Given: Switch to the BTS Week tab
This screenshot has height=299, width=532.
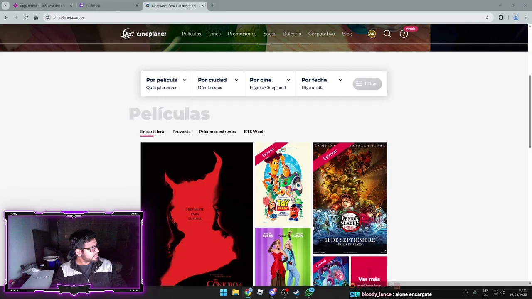Looking at the screenshot, I should pos(254,132).
